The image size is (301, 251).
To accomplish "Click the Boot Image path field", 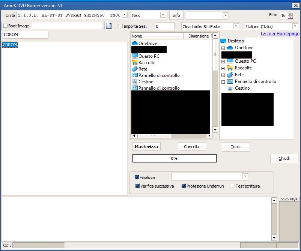I will point(67,26).
